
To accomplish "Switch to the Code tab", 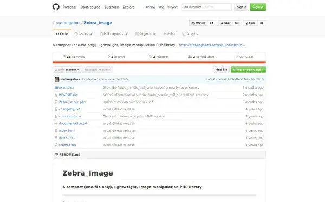I will click(62, 34).
